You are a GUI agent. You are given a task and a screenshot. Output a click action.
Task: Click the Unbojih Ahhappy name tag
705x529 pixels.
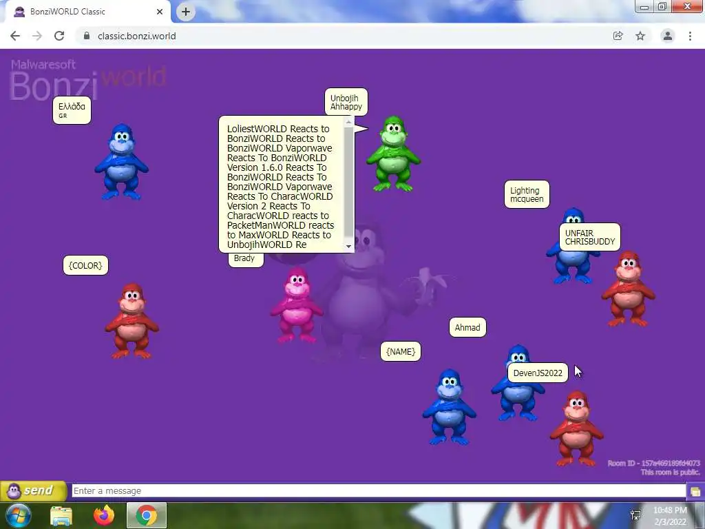(x=346, y=102)
